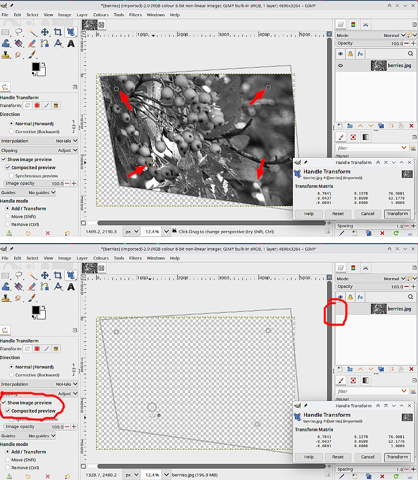This screenshot has height=480, width=418.
Task: Open Interpolation NoHalo dropdown in empty-canvas window
Action: pyautogui.click(x=39, y=384)
